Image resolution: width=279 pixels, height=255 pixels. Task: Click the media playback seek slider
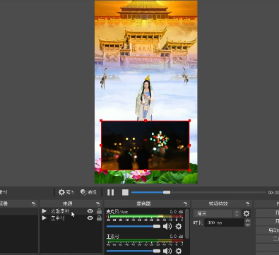pos(198,192)
